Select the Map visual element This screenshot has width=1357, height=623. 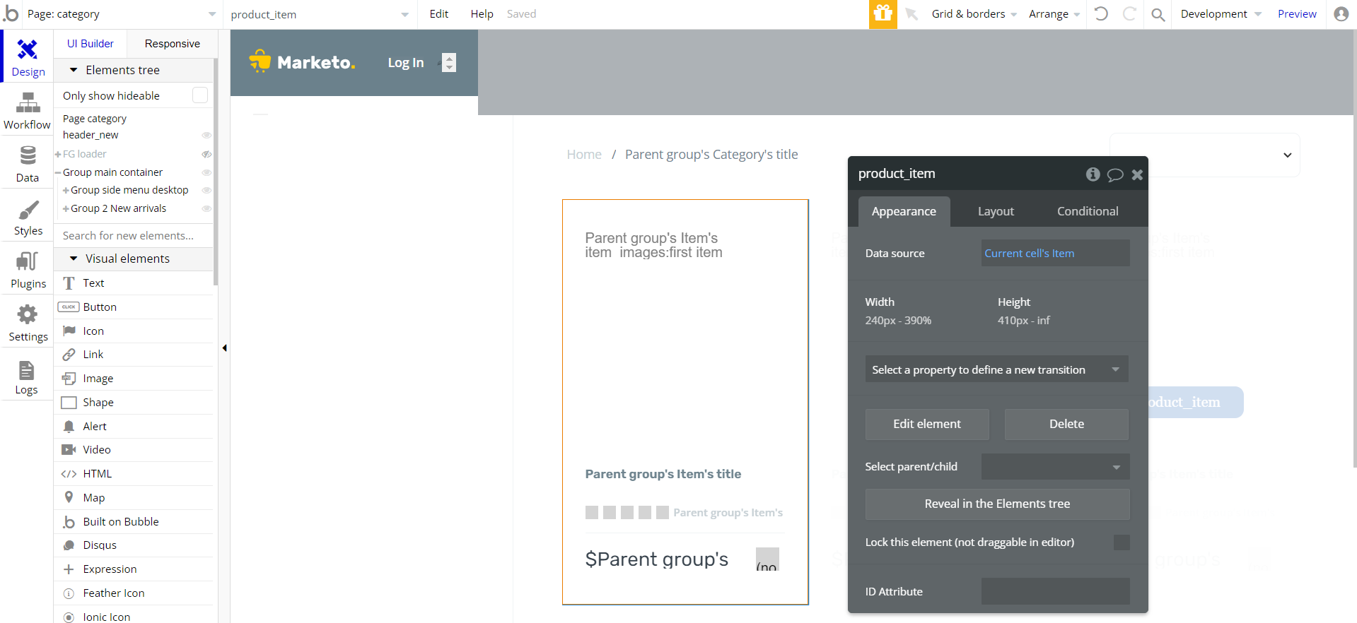[x=134, y=498]
